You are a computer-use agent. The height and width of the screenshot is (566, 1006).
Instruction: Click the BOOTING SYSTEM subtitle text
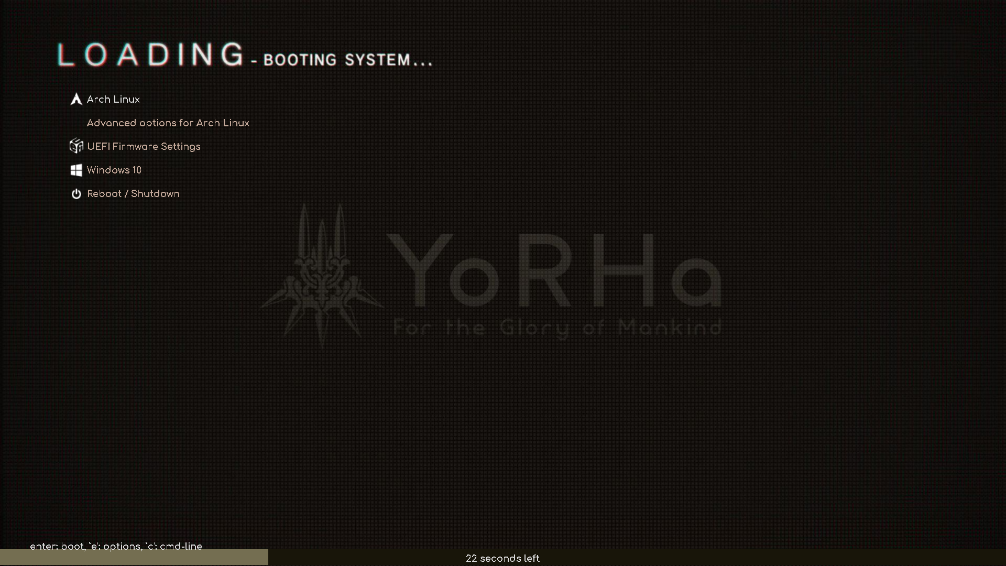[x=347, y=60]
